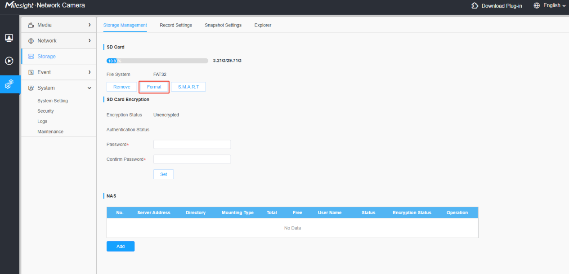Screen dimensions: 569x274
Task: Switch to Storage Management tab
Action: (x=125, y=25)
